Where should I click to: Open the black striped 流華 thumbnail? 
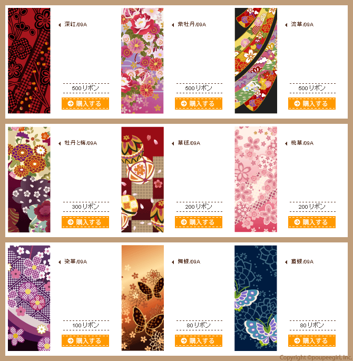coord(256,61)
